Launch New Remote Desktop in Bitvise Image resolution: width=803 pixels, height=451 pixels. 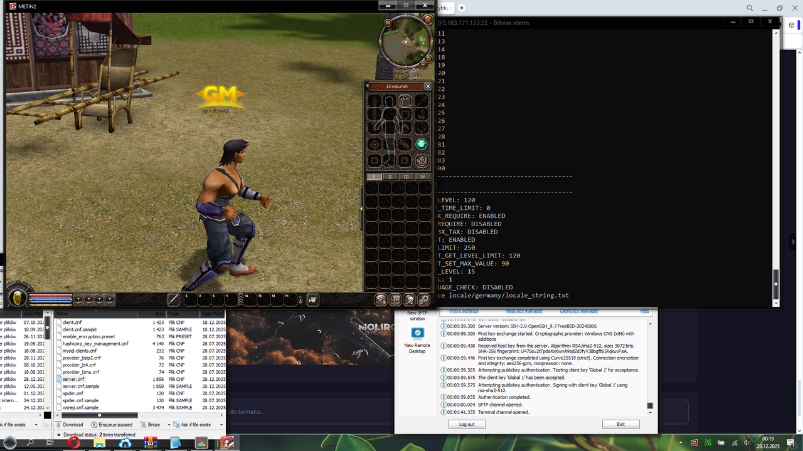(417, 339)
